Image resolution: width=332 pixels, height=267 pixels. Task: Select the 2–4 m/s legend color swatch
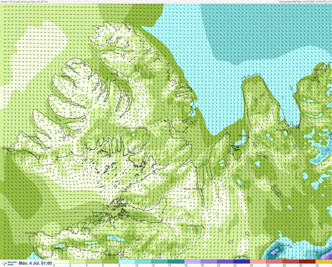pyautogui.click(x=78, y=262)
